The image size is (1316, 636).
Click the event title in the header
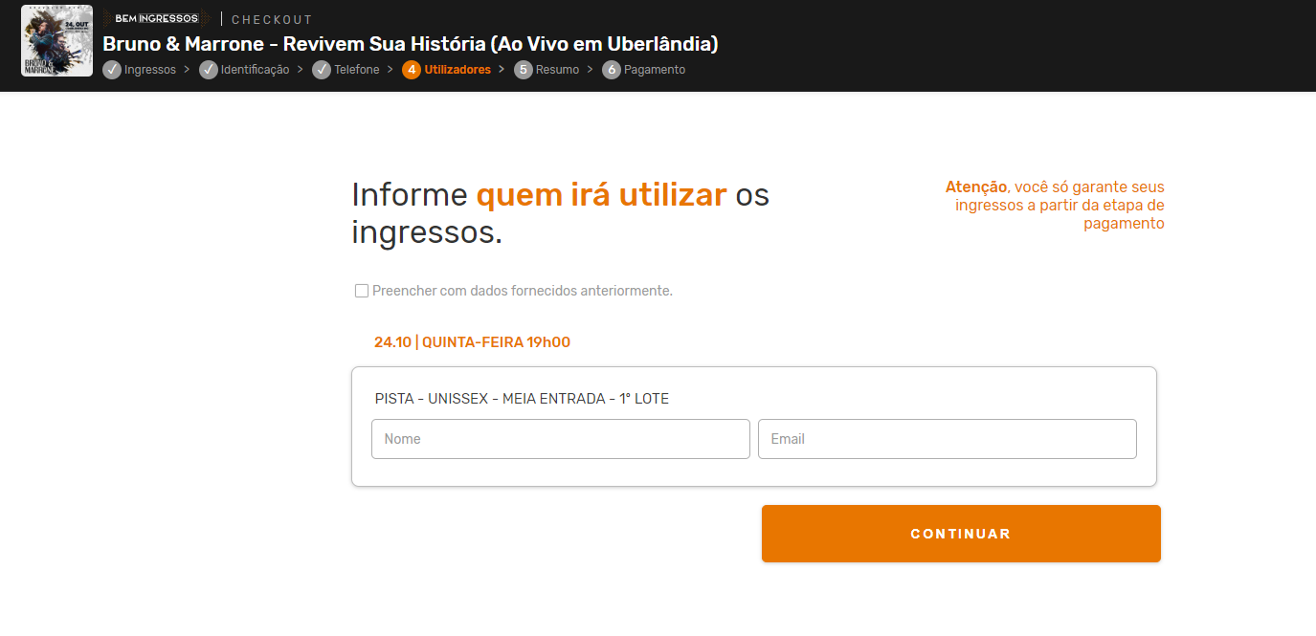pyautogui.click(x=411, y=44)
